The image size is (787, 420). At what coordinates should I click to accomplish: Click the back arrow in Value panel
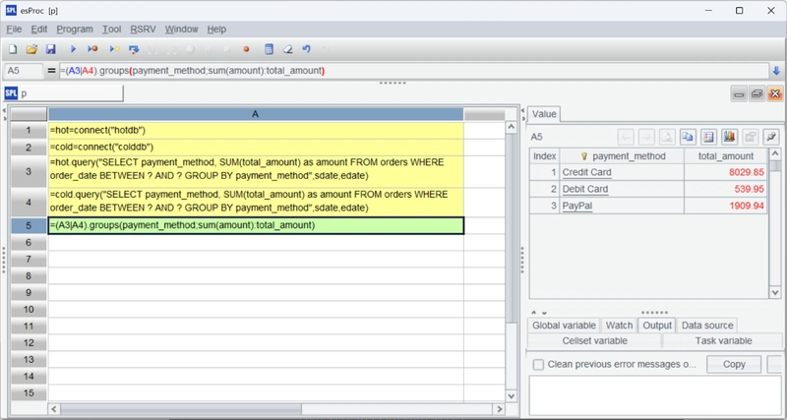(626, 137)
